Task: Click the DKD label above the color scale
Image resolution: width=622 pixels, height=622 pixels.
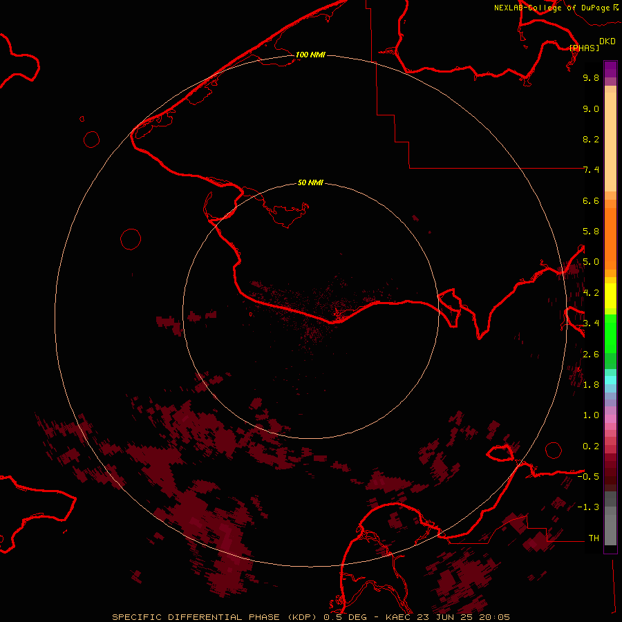Action: tap(607, 41)
